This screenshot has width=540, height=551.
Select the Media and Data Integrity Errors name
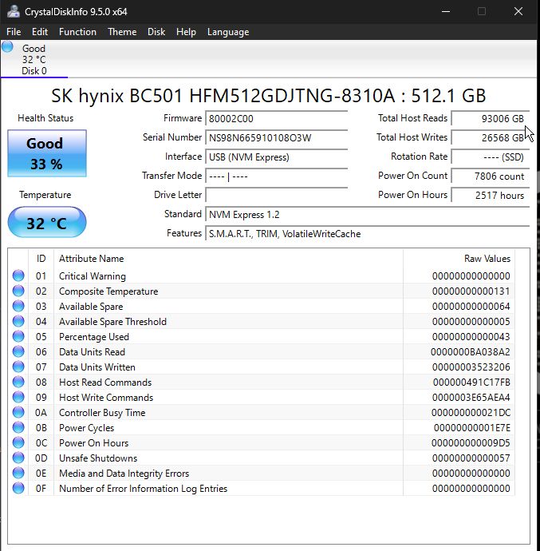124,474
